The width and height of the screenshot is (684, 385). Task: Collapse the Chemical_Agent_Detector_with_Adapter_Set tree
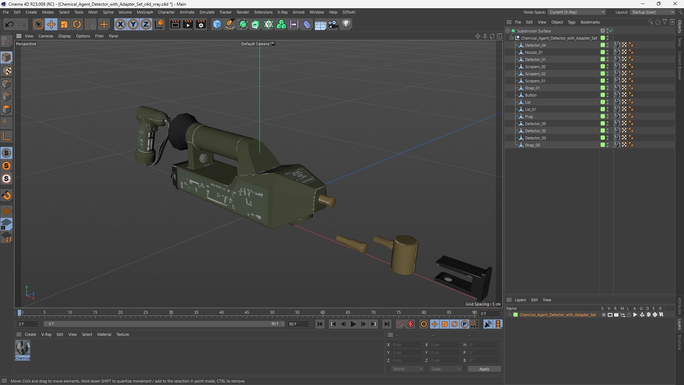click(x=512, y=38)
